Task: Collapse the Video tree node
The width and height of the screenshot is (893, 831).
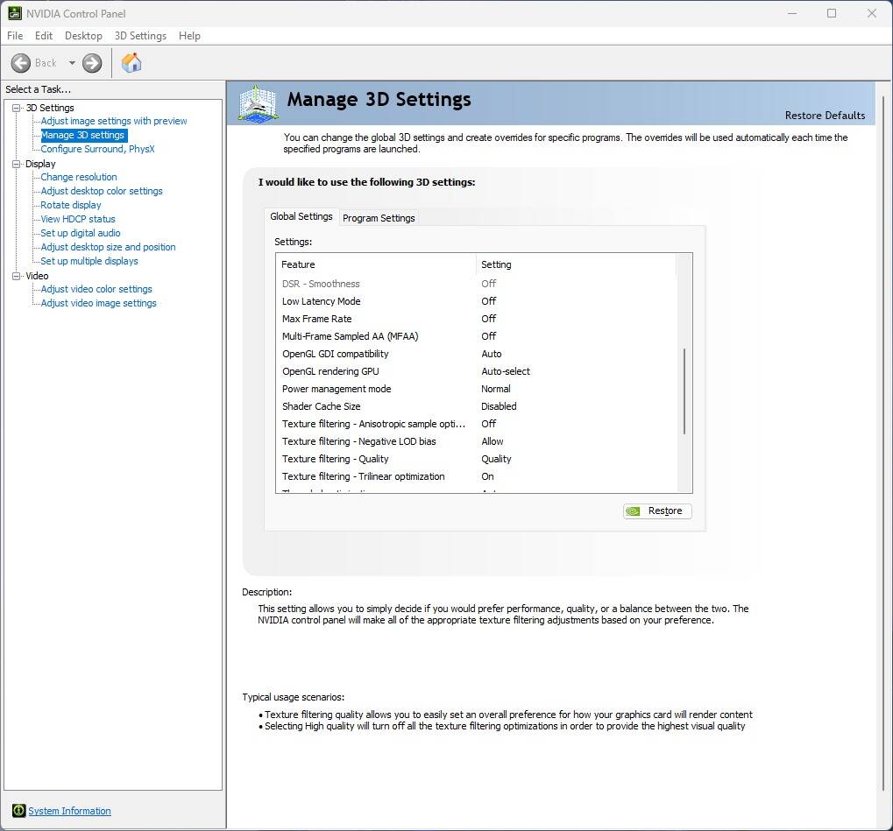Action: click(x=16, y=276)
